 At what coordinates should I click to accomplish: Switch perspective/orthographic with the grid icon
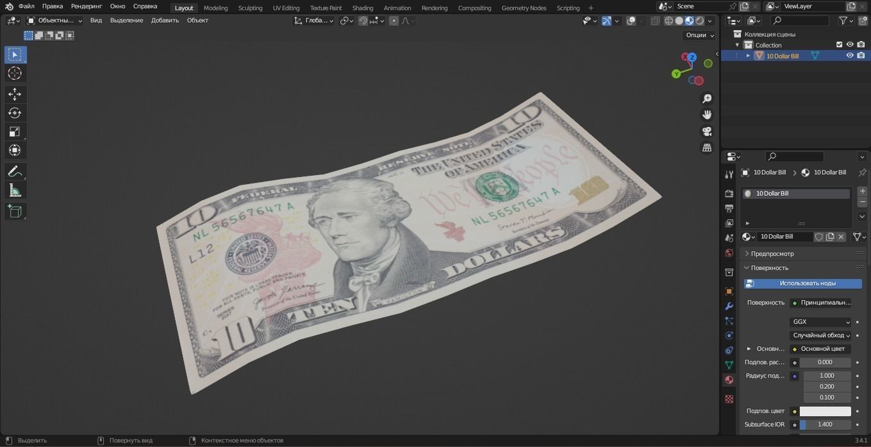pos(707,148)
